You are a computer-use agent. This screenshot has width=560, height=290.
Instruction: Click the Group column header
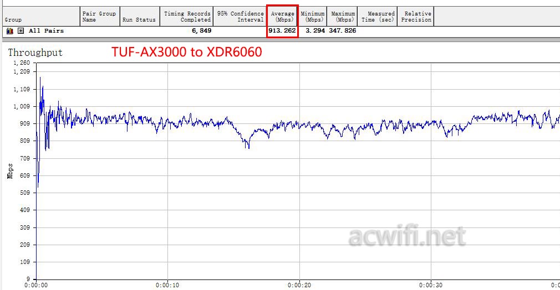(40, 17)
